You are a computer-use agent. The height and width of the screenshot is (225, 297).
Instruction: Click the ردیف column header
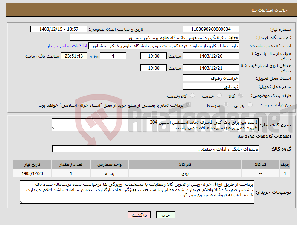tap(285, 164)
